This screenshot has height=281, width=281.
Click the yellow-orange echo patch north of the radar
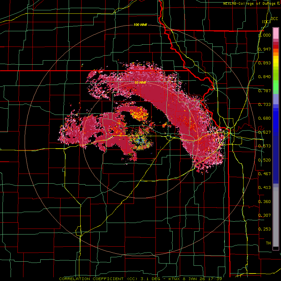tap(139, 113)
